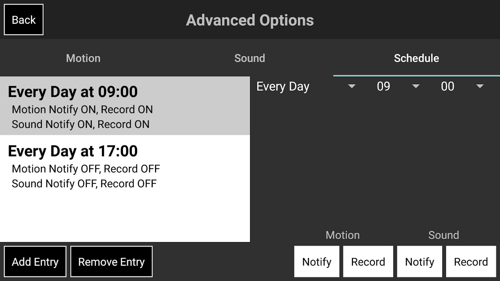Click the Advanced Options title
The width and height of the screenshot is (500, 281).
click(x=250, y=20)
